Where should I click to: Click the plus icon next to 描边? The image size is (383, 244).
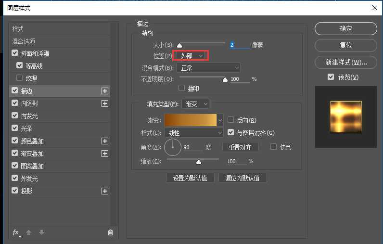[x=105, y=91]
